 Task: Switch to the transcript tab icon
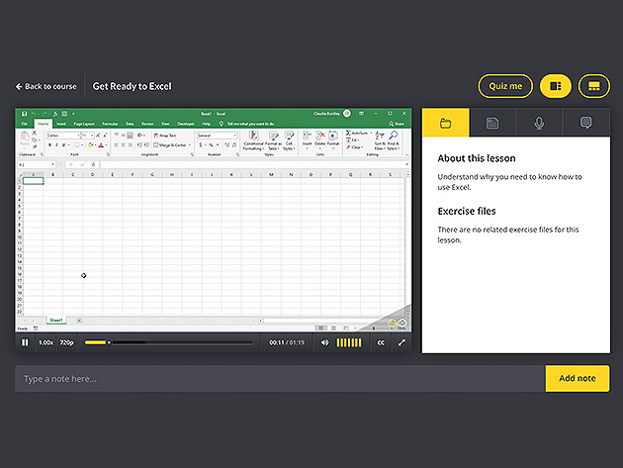[492, 123]
